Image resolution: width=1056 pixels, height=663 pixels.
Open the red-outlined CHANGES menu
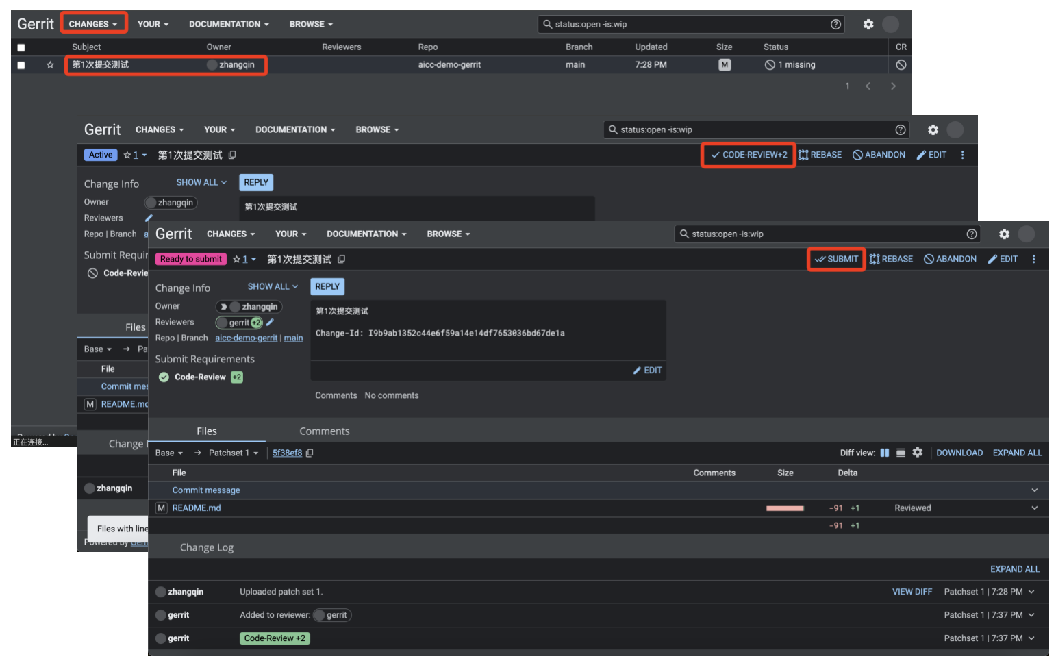[93, 24]
